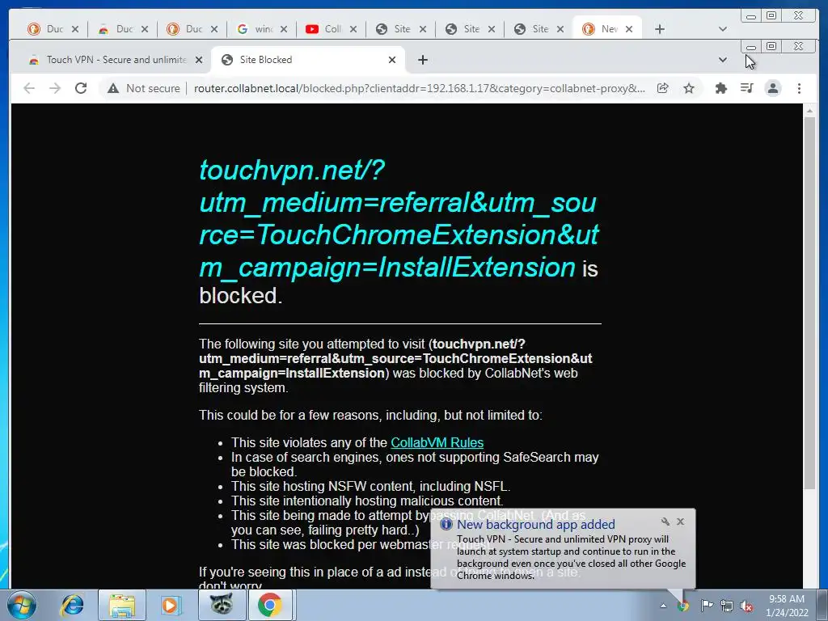Open media controls icon in toolbar
This screenshot has width=828, height=621.
(x=746, y=88)
